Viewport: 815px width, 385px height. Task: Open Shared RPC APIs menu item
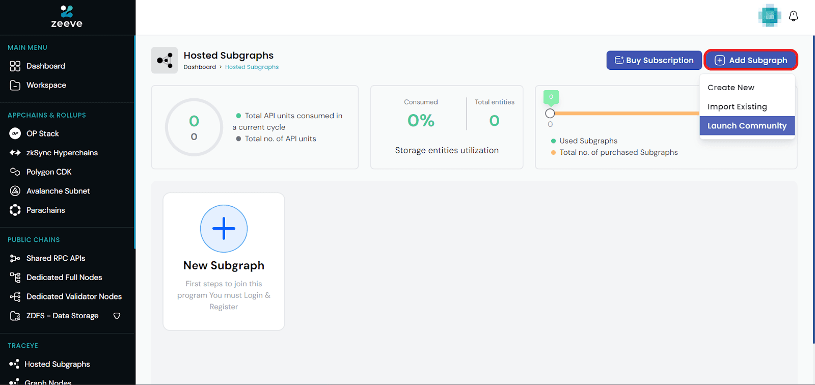click(56, 258)
